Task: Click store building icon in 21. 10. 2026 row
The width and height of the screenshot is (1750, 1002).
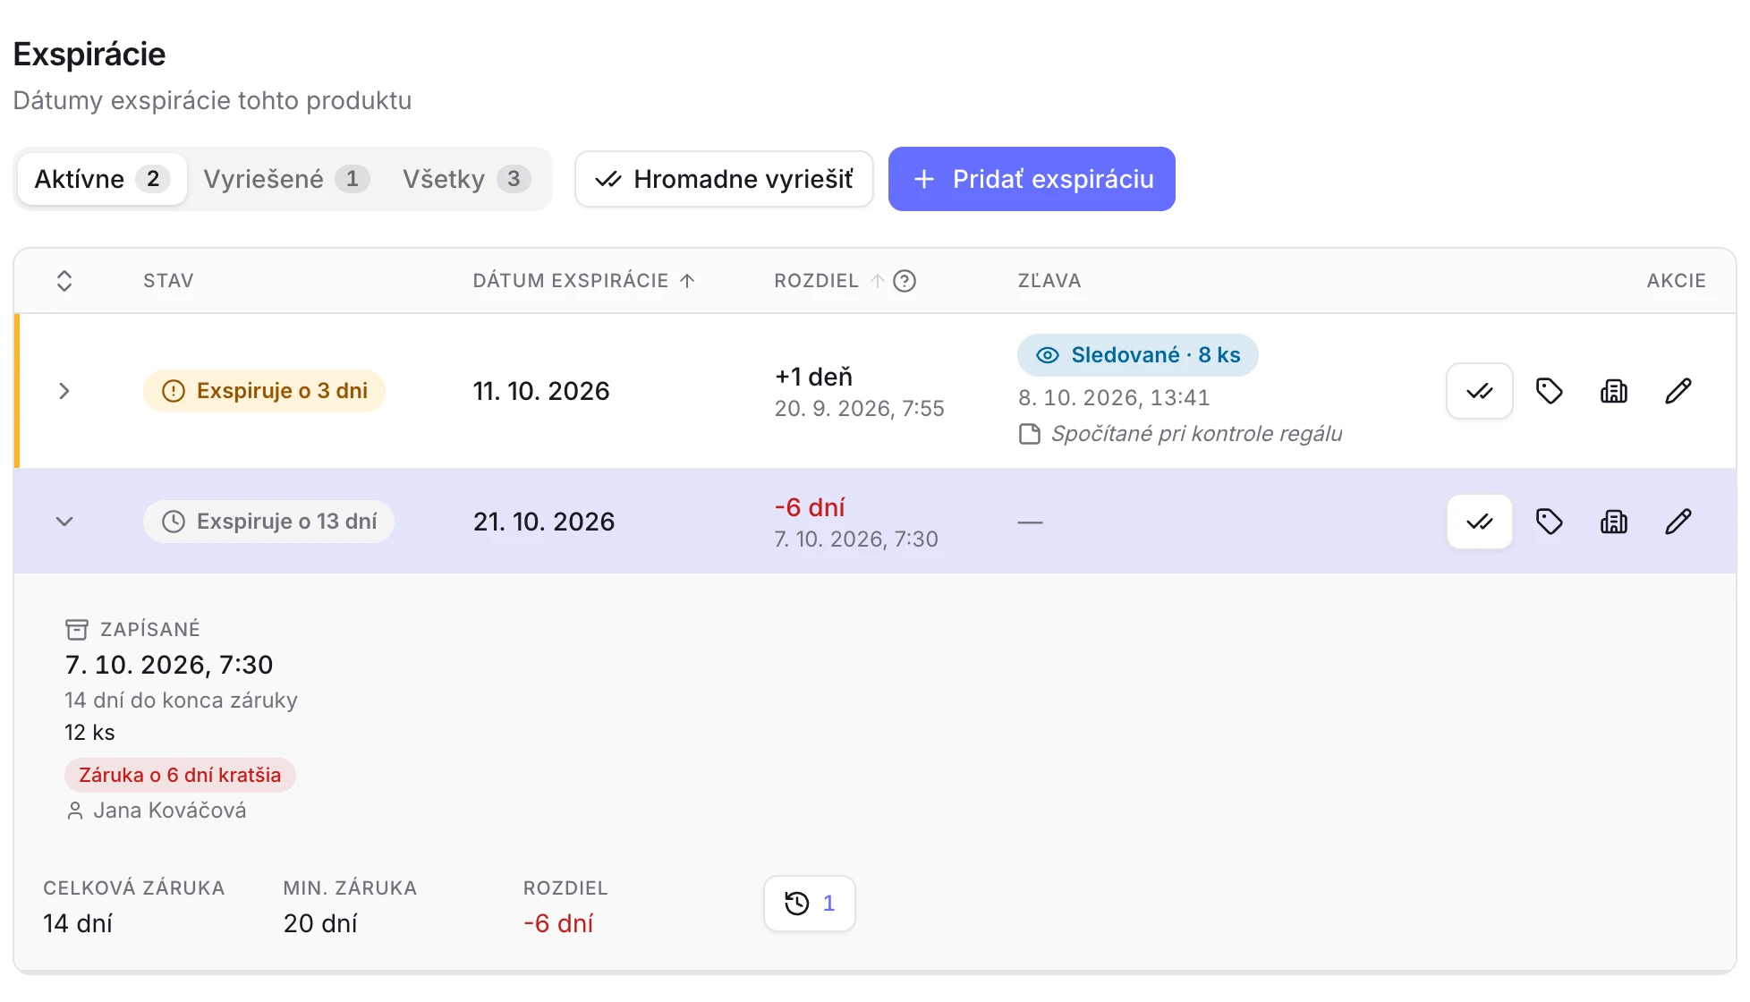Action: 1613,522
